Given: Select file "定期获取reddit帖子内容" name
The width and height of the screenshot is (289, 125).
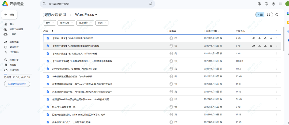Looking at the screenshot, I should [81, 99].
